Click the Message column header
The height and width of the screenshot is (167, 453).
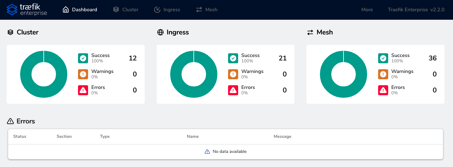pyautogui.click(x=282, y=137)
